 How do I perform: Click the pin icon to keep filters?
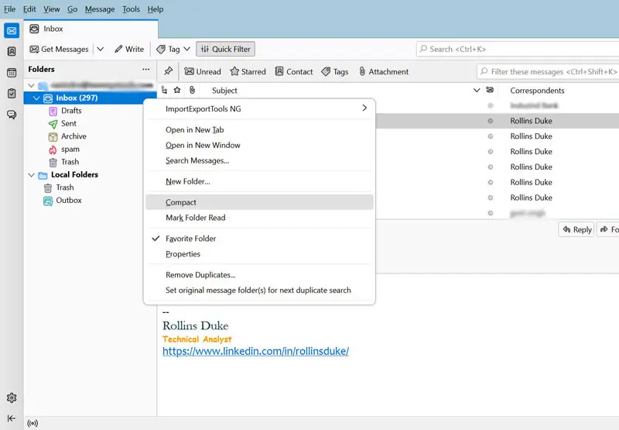click(x=168, y=71)
